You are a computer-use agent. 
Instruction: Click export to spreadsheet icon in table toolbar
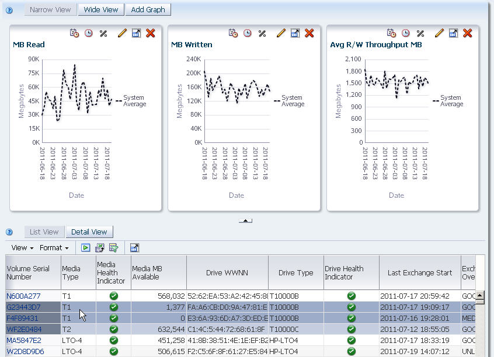(x=99, y=248)
